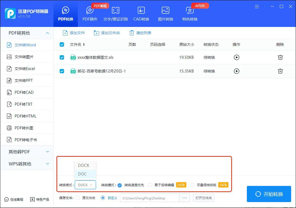Click the 在线客服 customer service icon
This screenshot has width=296, height=208.
point(6,200)
